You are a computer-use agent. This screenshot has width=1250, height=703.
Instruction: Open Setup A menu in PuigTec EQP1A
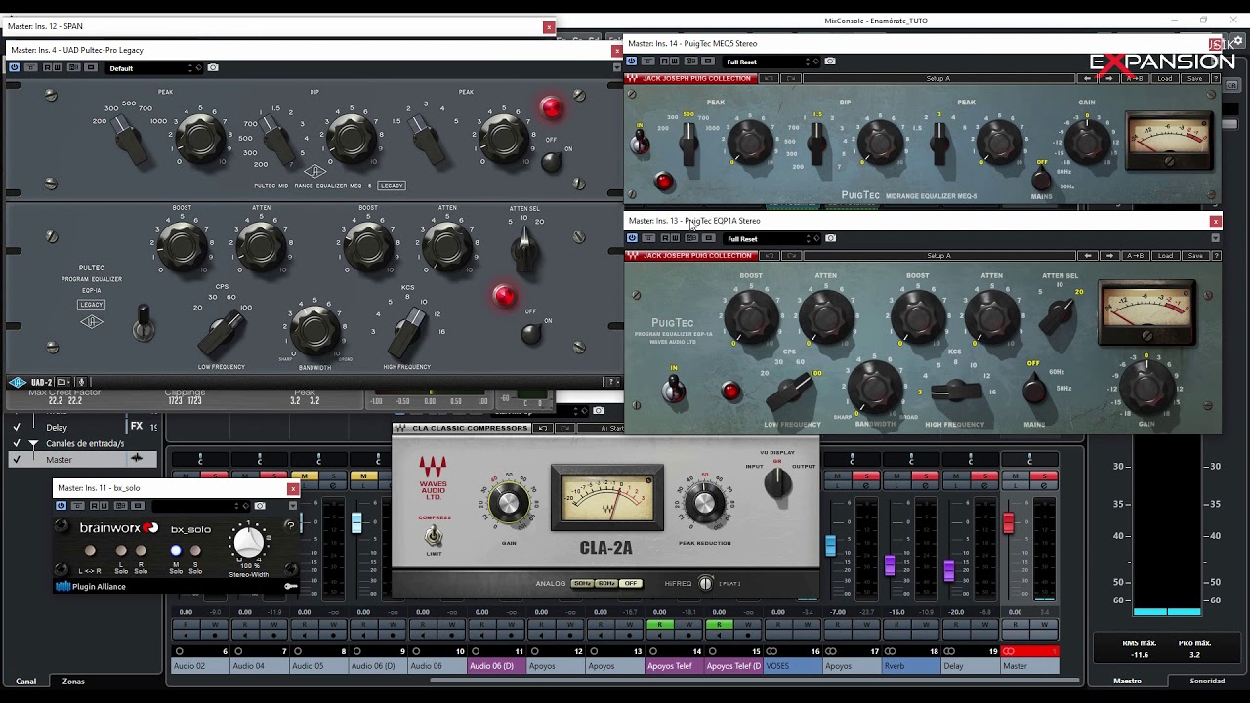pyautogui.click(x=938, y=256)
